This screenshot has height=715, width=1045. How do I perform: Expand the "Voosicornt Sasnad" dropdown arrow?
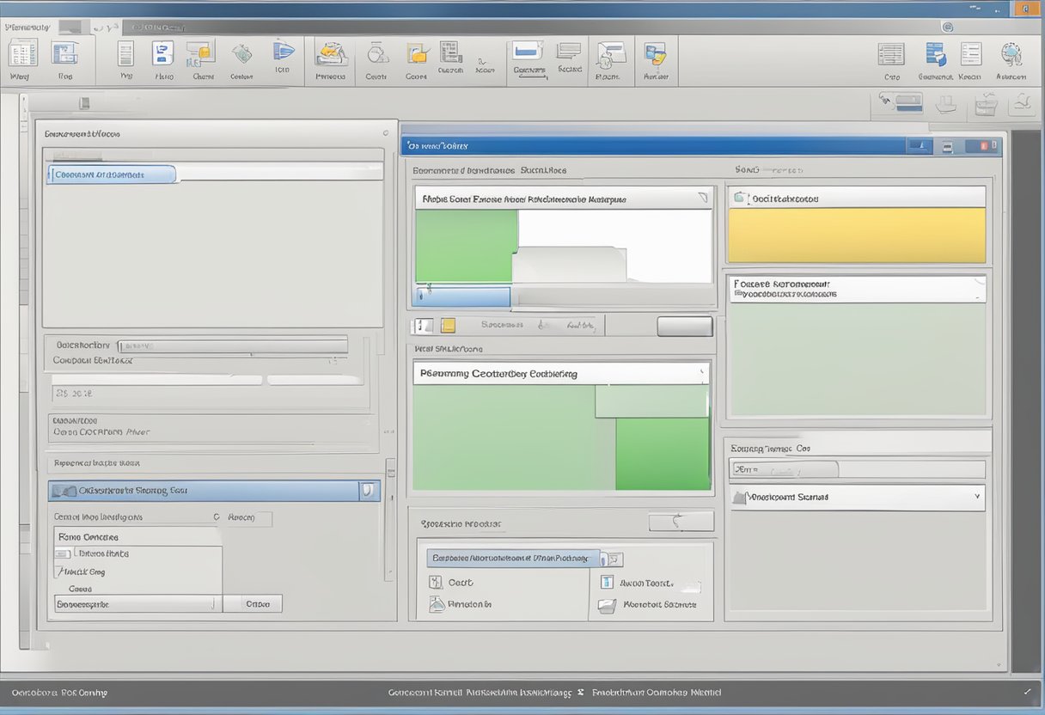point(977,497)
